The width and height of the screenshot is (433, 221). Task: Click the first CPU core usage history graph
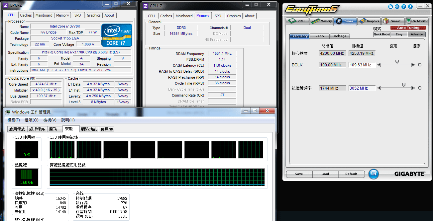(x=61, y=149)
